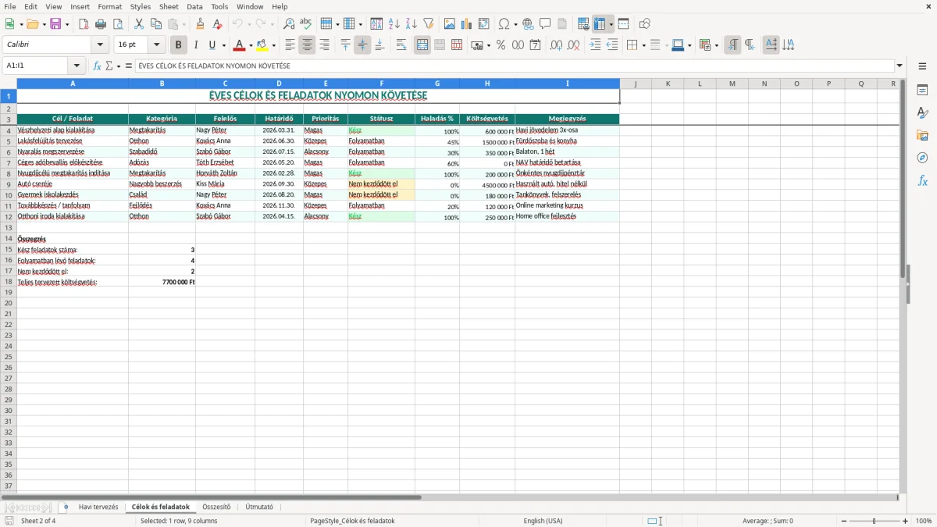Toggle Freeze Rows and Columns
This screenshot has width=937, height=527.
[x=600, y=24]
